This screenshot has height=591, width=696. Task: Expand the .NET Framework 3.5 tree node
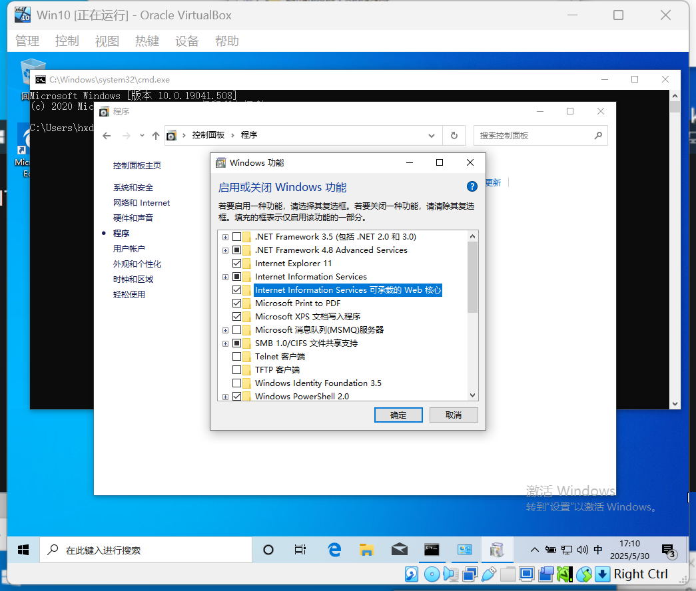pos(226,238)
